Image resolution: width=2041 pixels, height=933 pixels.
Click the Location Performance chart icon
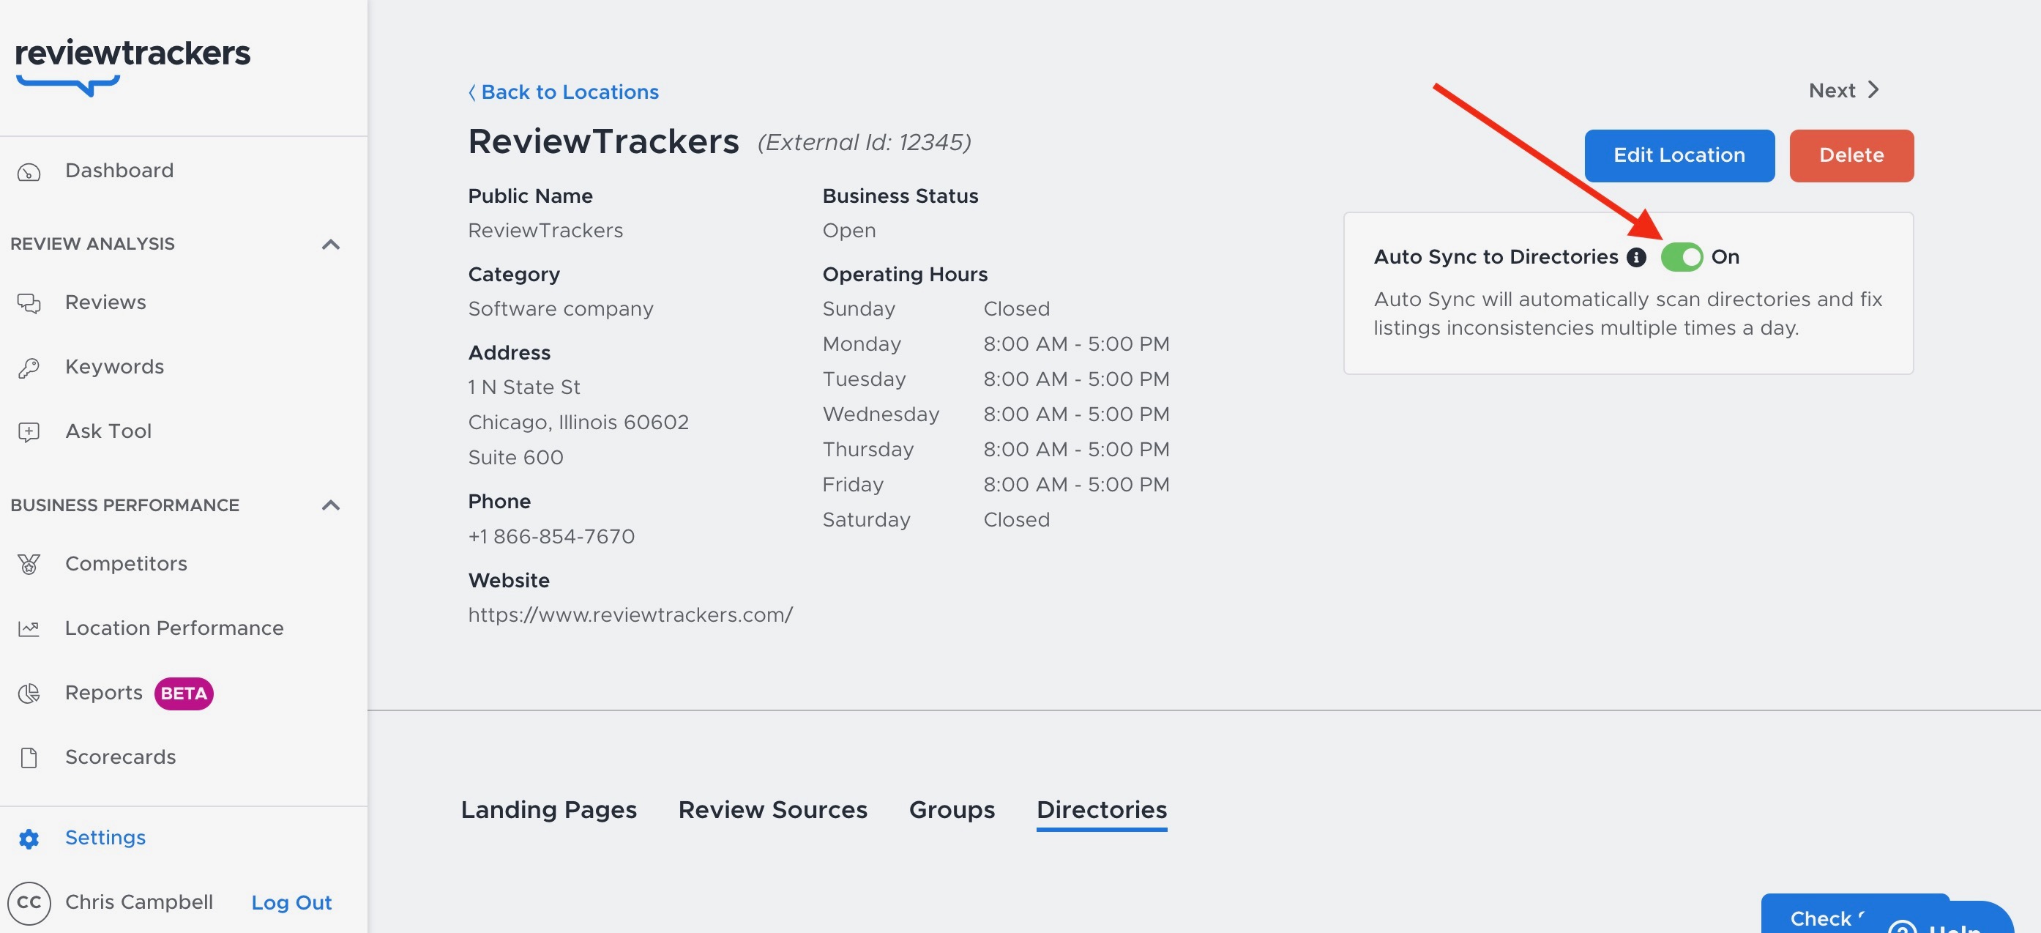(29, 628)
